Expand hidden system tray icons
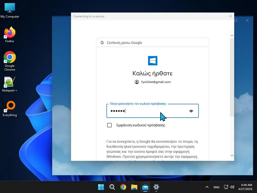Screen dimensions: 257x193 coord(207,187)
